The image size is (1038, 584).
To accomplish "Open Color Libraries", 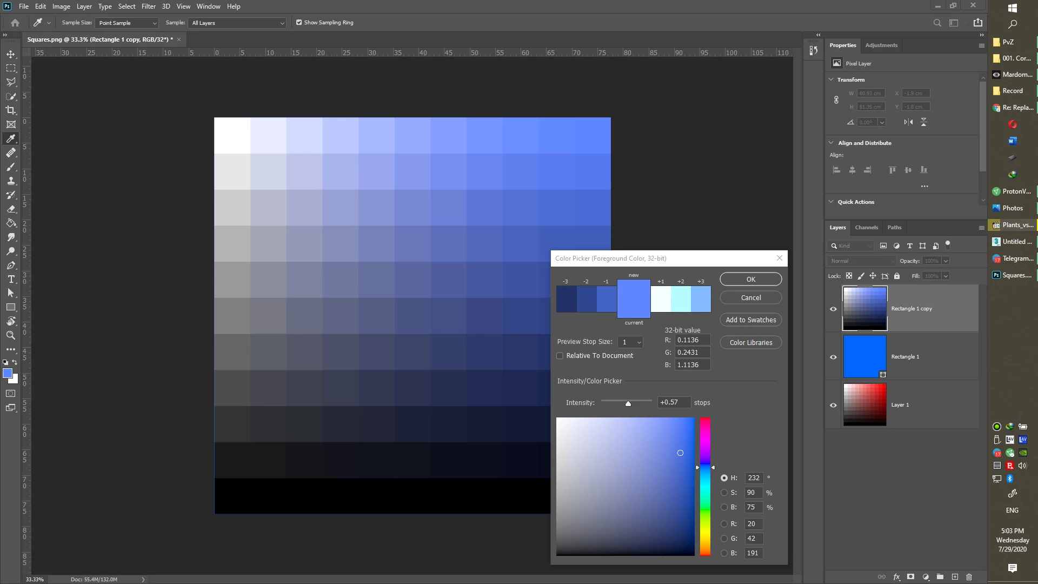I will (x=750, y=343).
